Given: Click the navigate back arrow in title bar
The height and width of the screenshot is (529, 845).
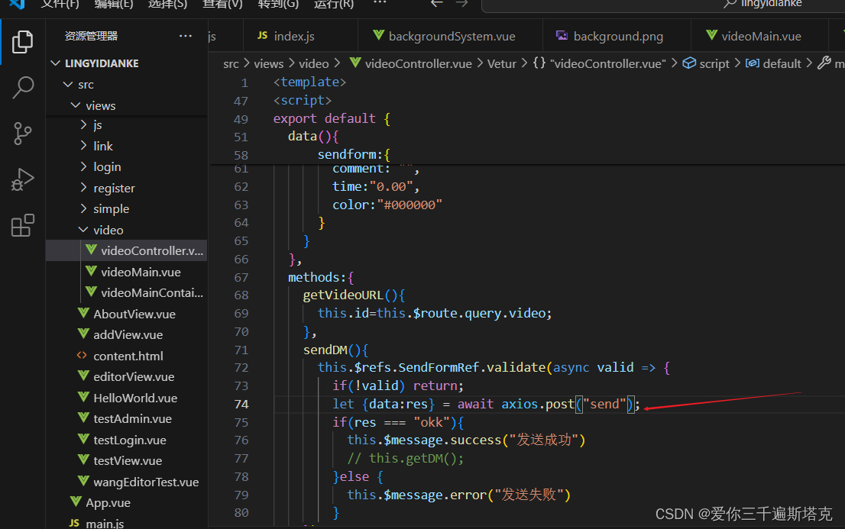Looking at the screenshot, I should (436, 4).
